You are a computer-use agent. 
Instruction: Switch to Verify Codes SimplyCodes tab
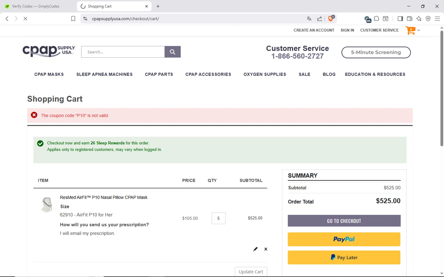36,6
